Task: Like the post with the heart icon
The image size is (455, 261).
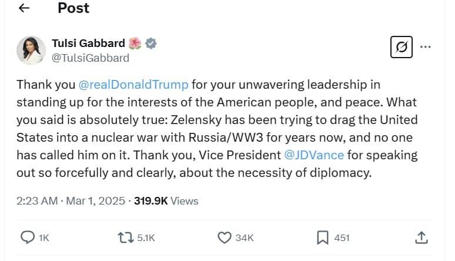Action: pos(225,237)
